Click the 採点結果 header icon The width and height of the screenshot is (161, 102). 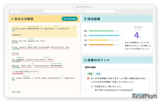pos(85,19)
